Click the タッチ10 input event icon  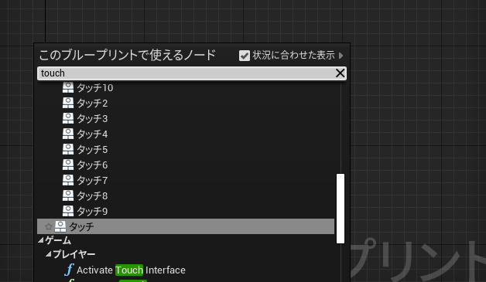68,87
